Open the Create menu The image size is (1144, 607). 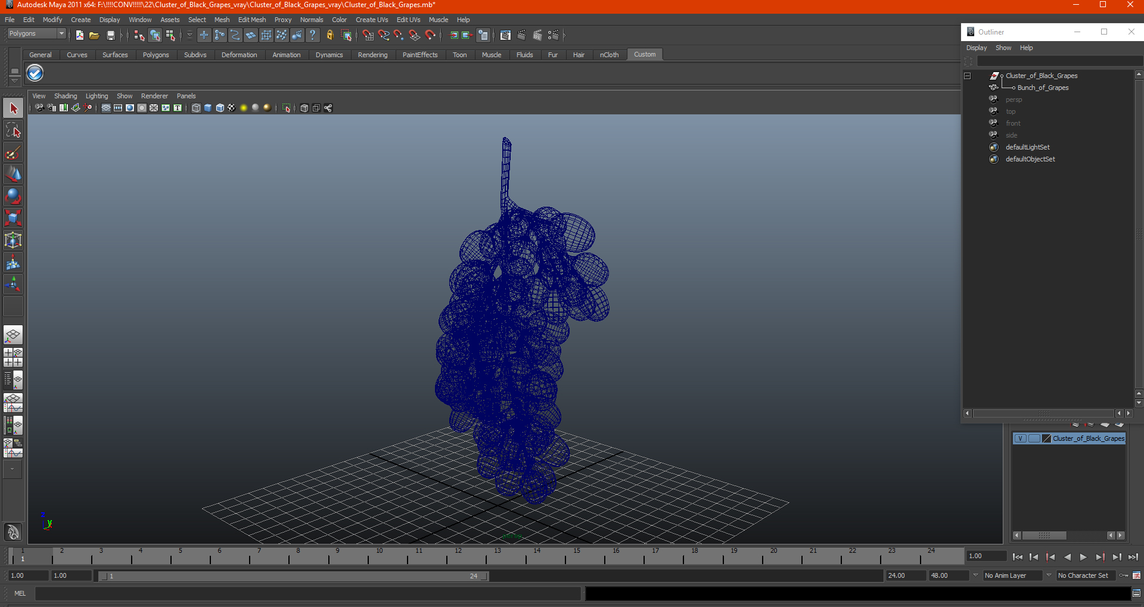80,20
